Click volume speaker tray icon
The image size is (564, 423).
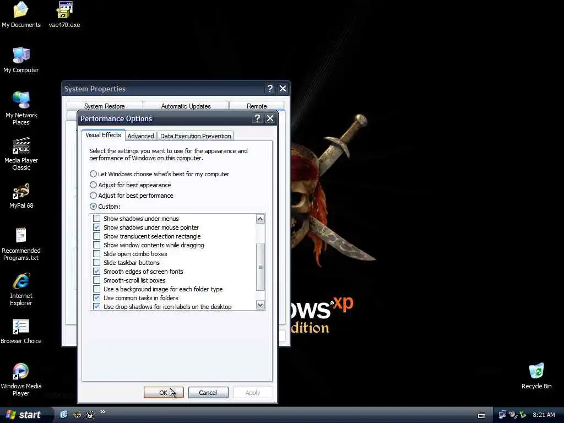tap(513, 415)
